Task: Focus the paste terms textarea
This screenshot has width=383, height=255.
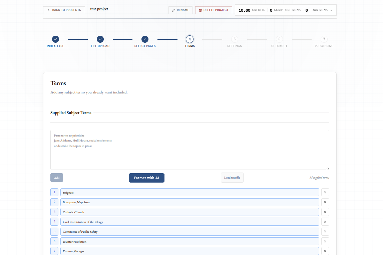Action: point(190,150)
